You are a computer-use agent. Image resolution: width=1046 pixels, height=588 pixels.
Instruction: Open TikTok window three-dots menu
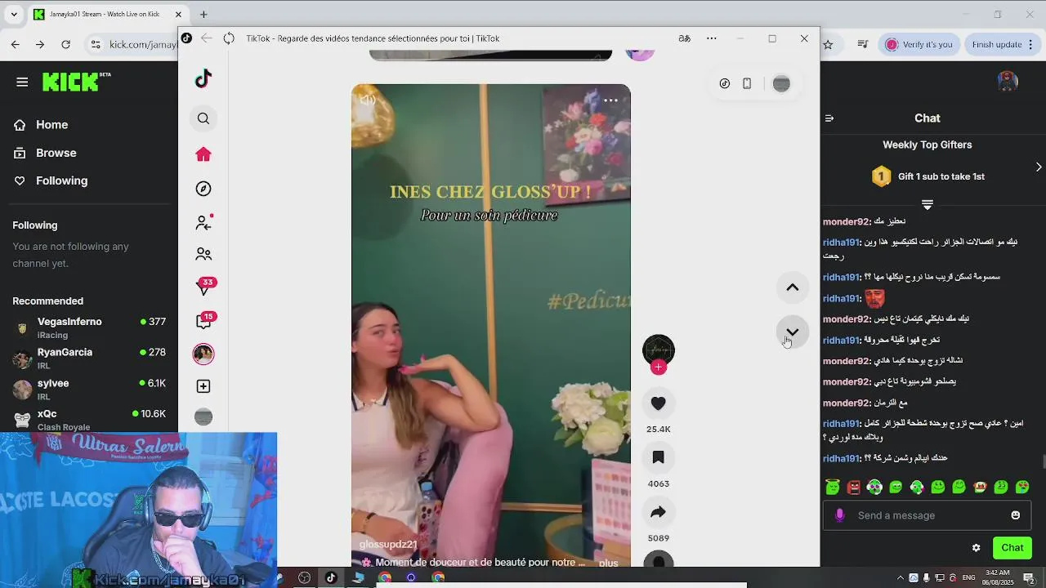(x=712, y=38)
